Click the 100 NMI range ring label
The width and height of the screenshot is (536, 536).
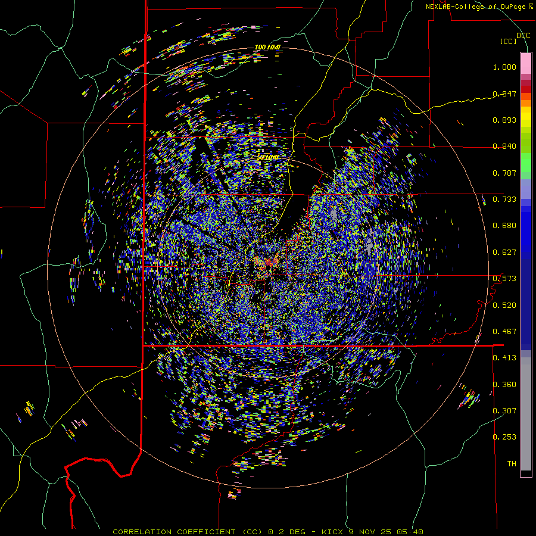click(x=267, y=47)
